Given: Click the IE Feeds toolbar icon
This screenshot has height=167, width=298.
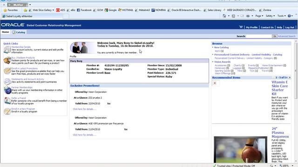Looking at the screenshot, I should tap(233, 16).
